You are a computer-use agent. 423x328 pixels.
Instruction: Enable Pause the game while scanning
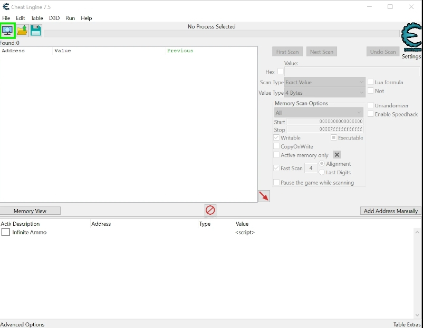(276, 182)
